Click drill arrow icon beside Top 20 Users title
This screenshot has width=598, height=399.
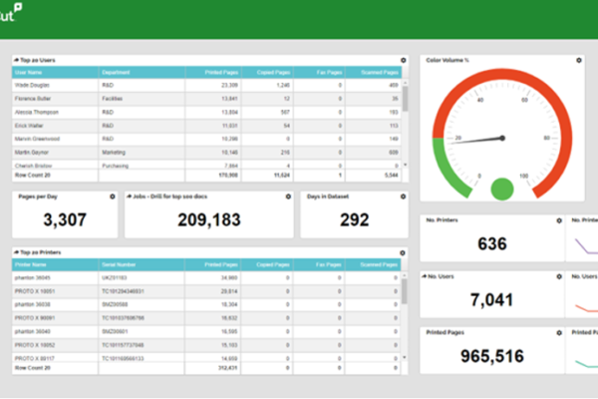click(x=18, y=61)
